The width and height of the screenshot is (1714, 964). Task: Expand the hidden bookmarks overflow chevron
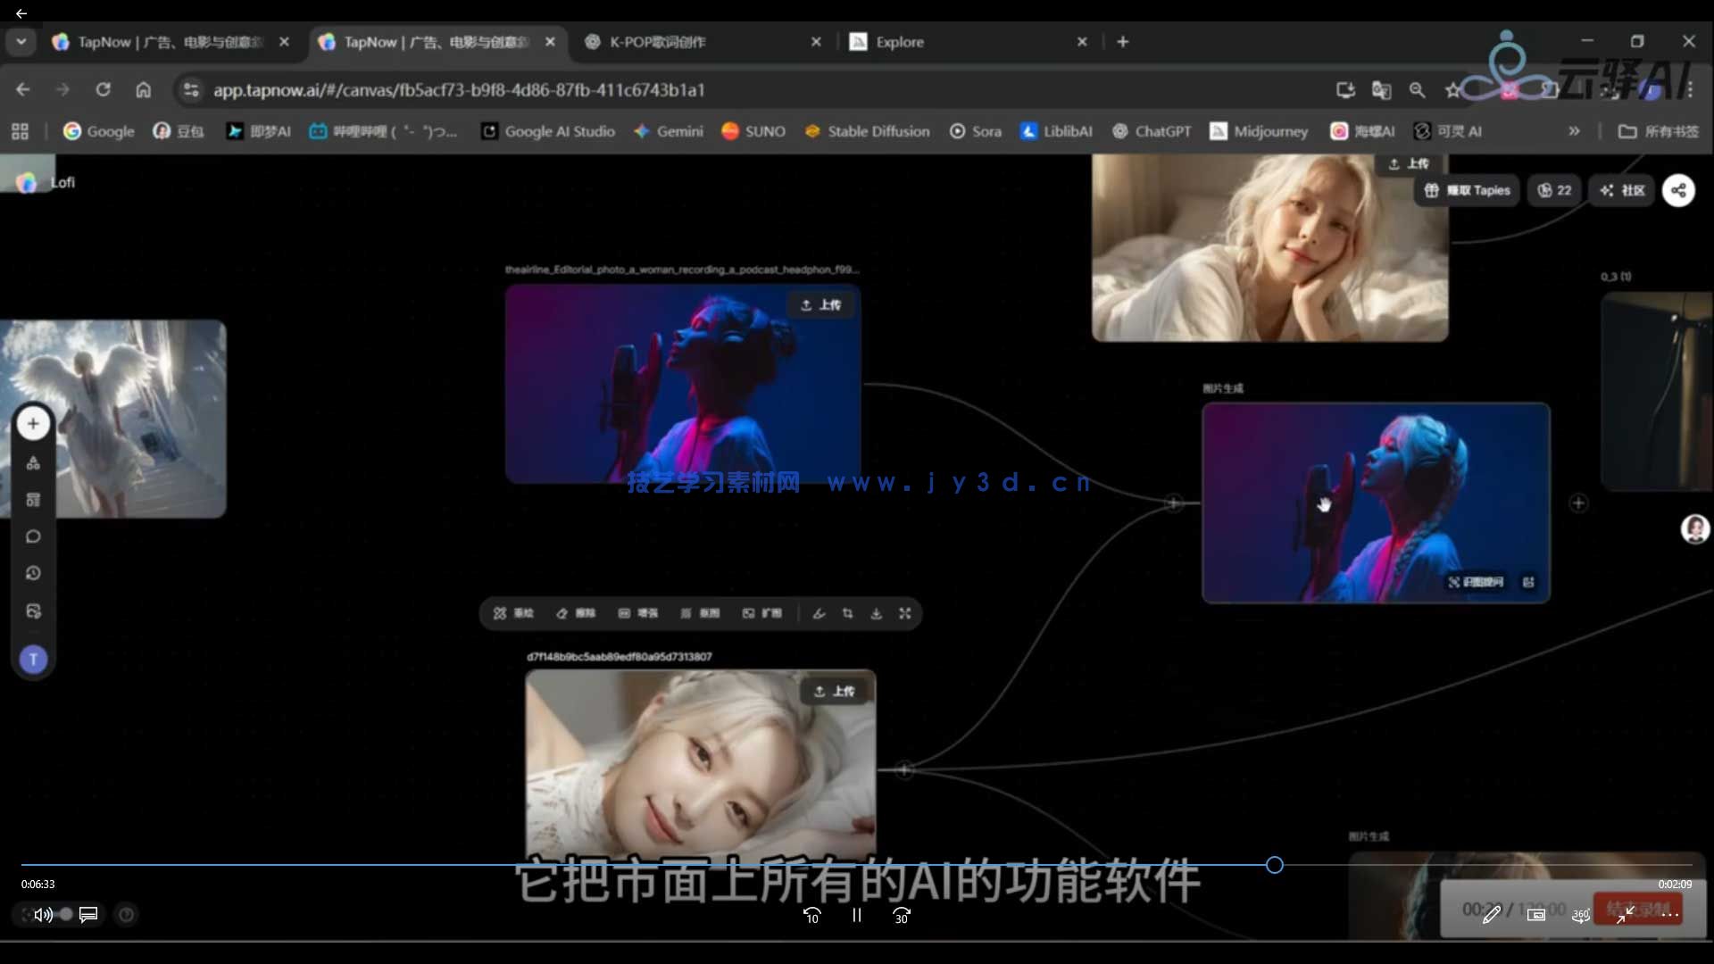(1574, 130)
